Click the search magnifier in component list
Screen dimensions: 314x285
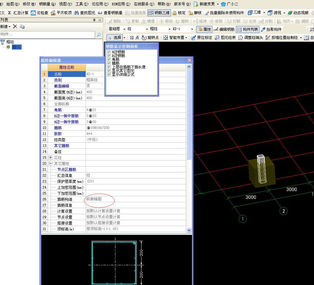click(99, 34)
